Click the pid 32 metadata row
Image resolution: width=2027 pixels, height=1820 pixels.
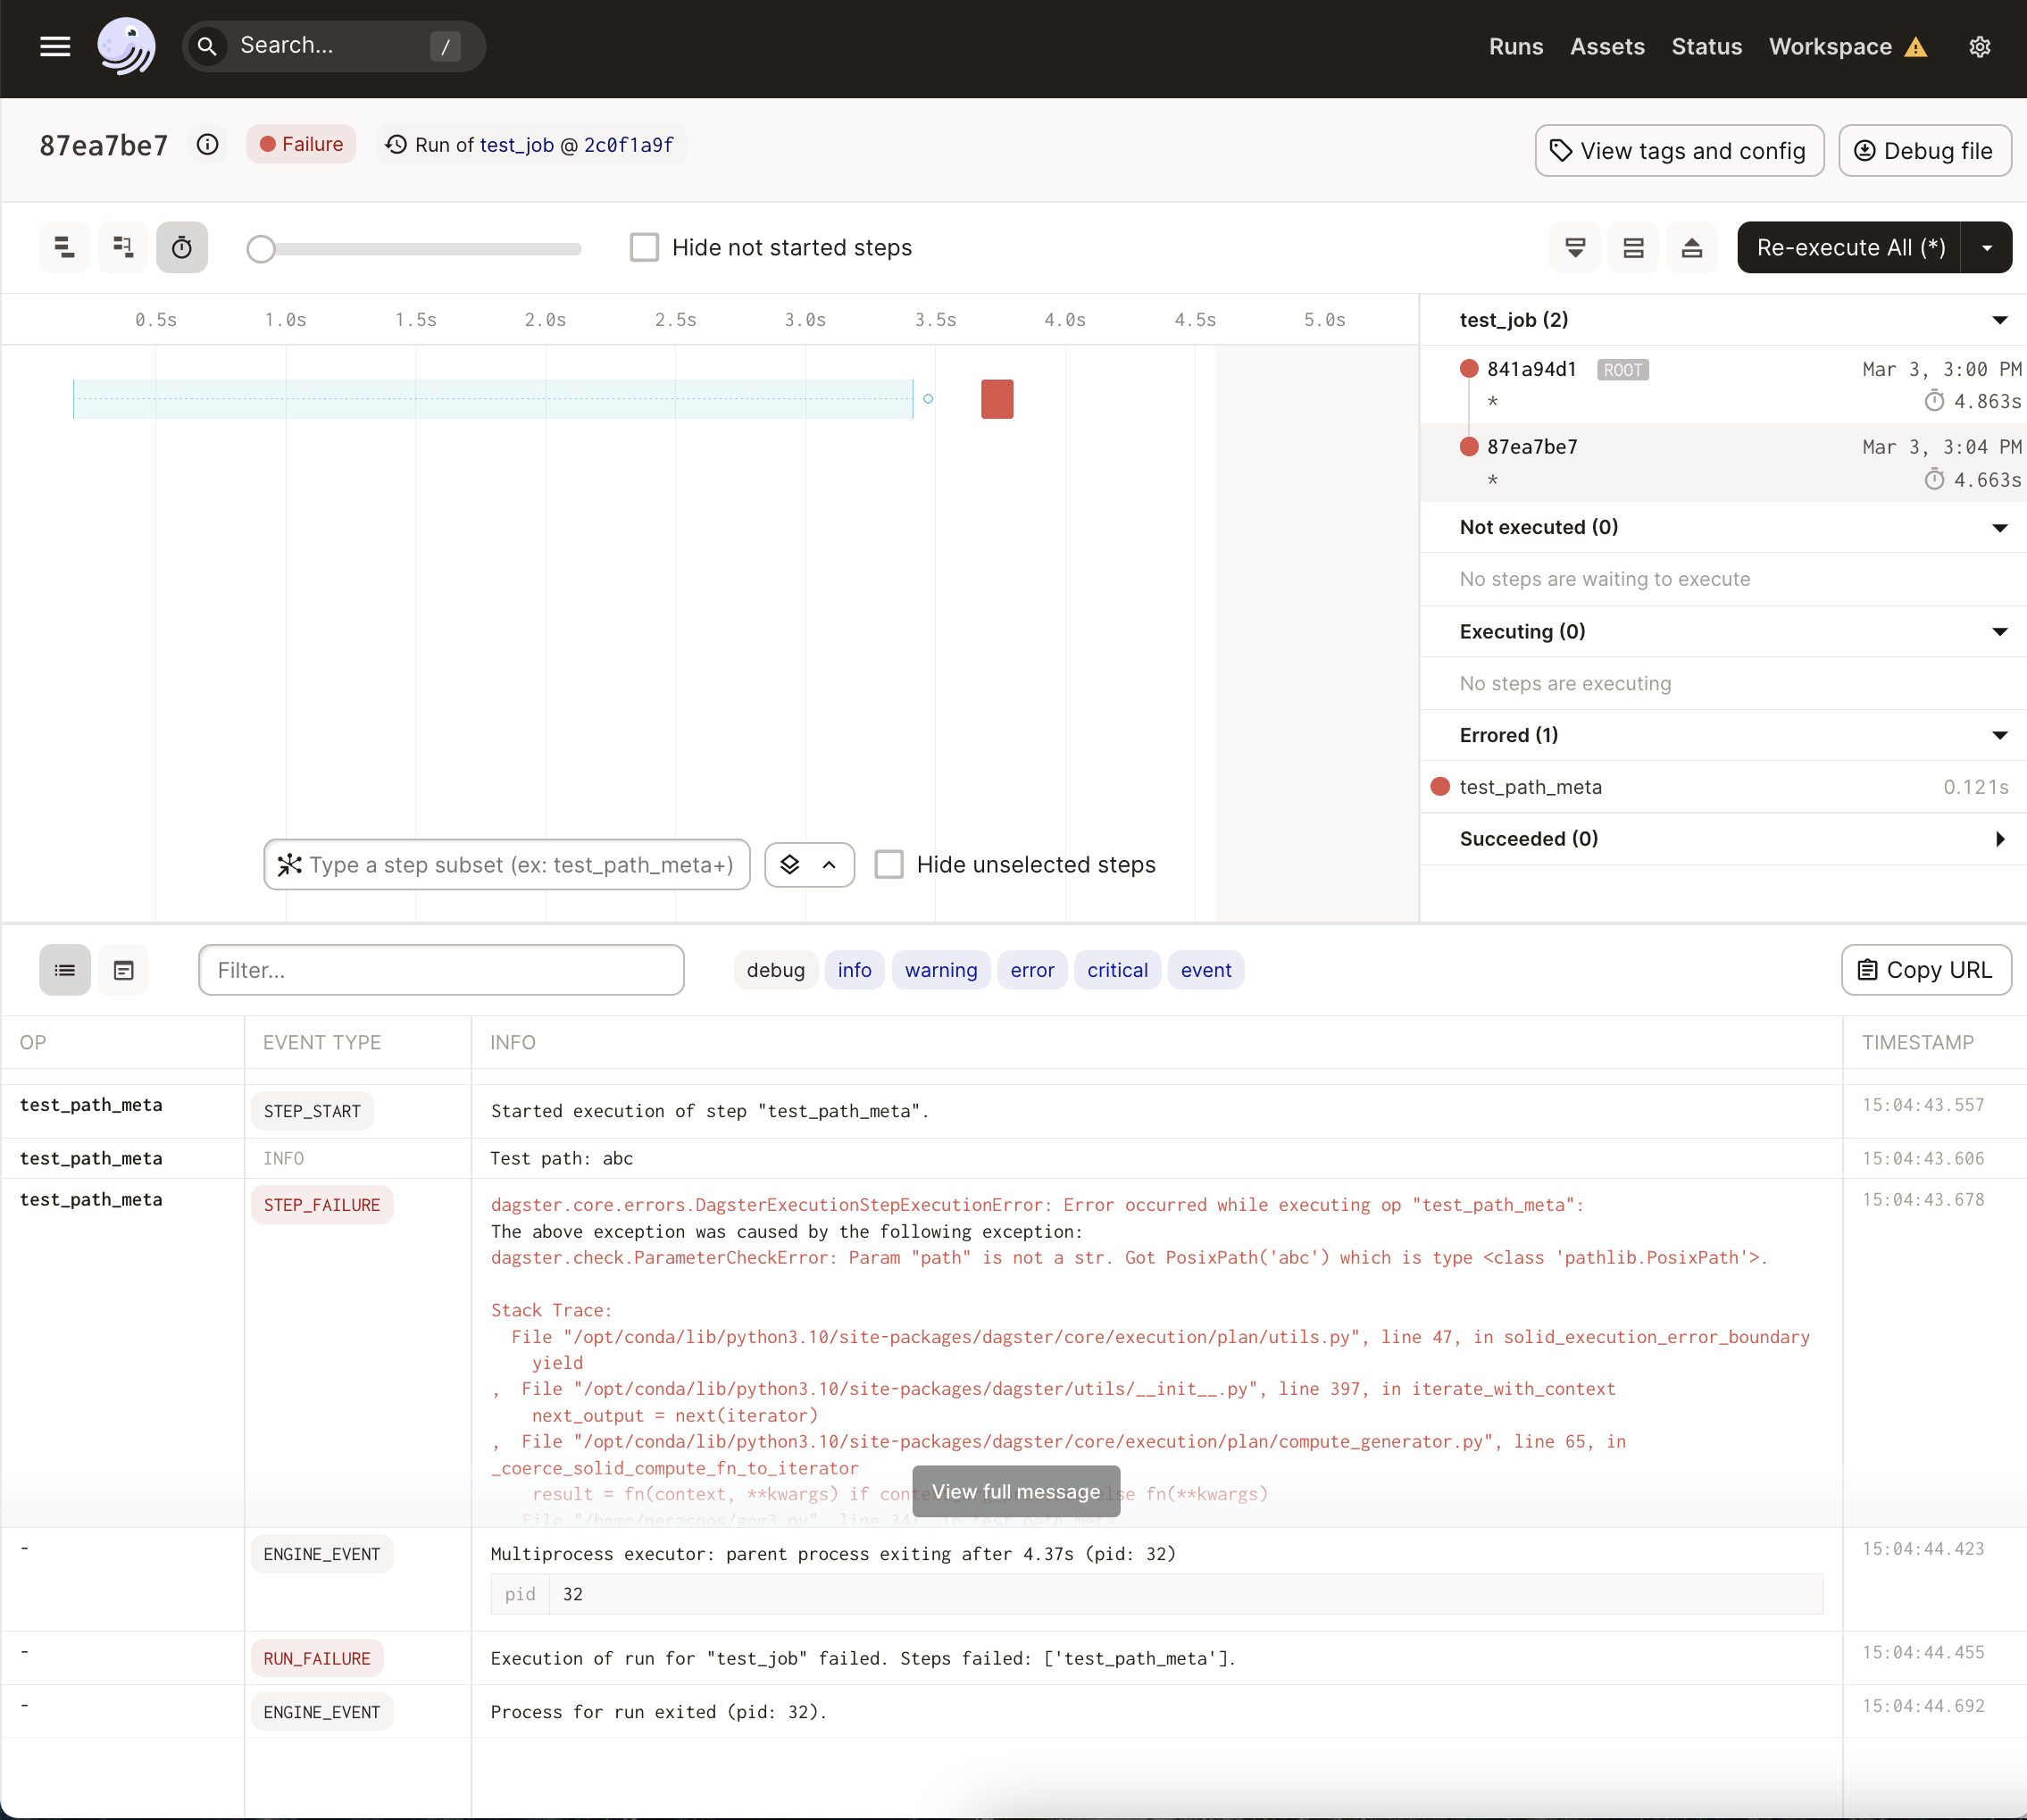coord(1156,1594)
